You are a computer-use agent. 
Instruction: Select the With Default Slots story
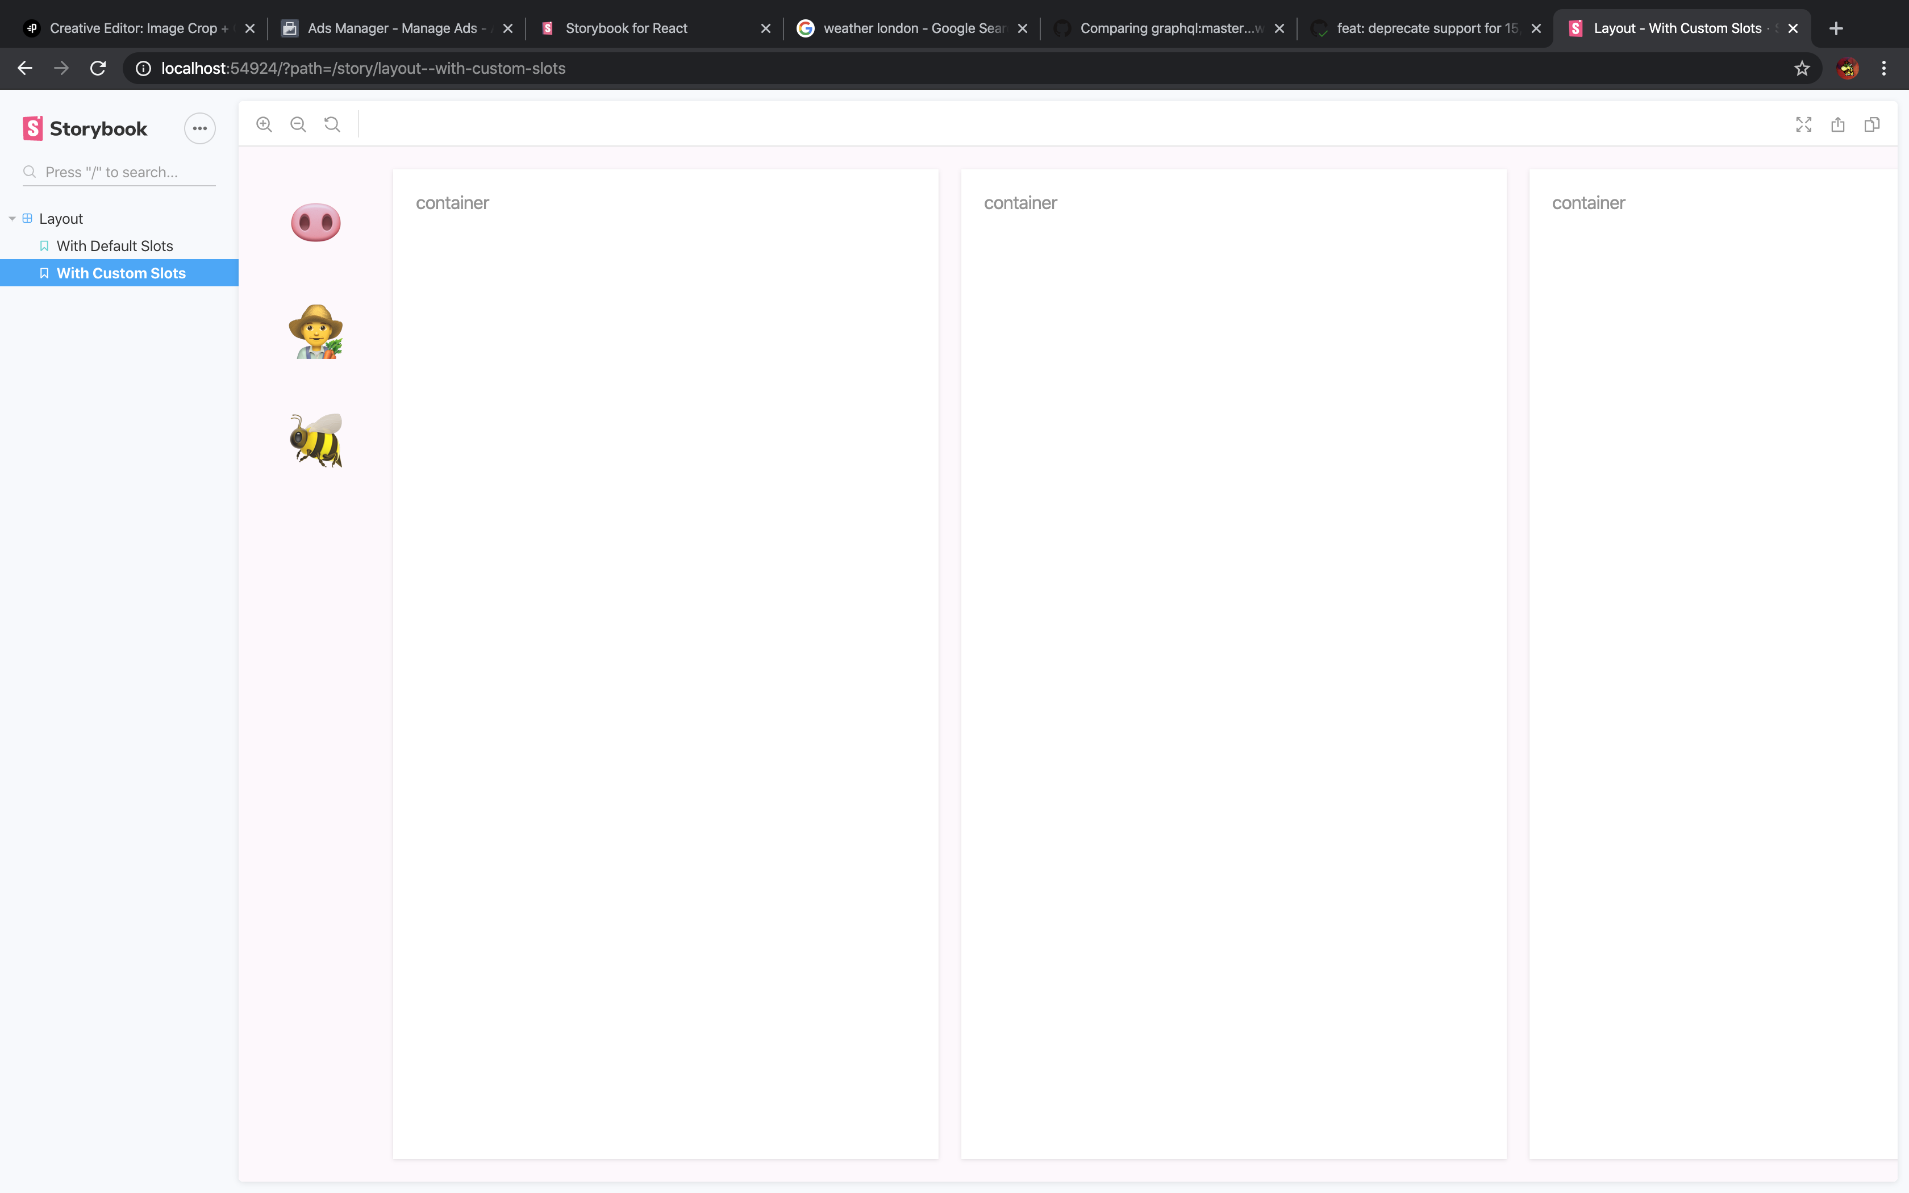[114, 246]
